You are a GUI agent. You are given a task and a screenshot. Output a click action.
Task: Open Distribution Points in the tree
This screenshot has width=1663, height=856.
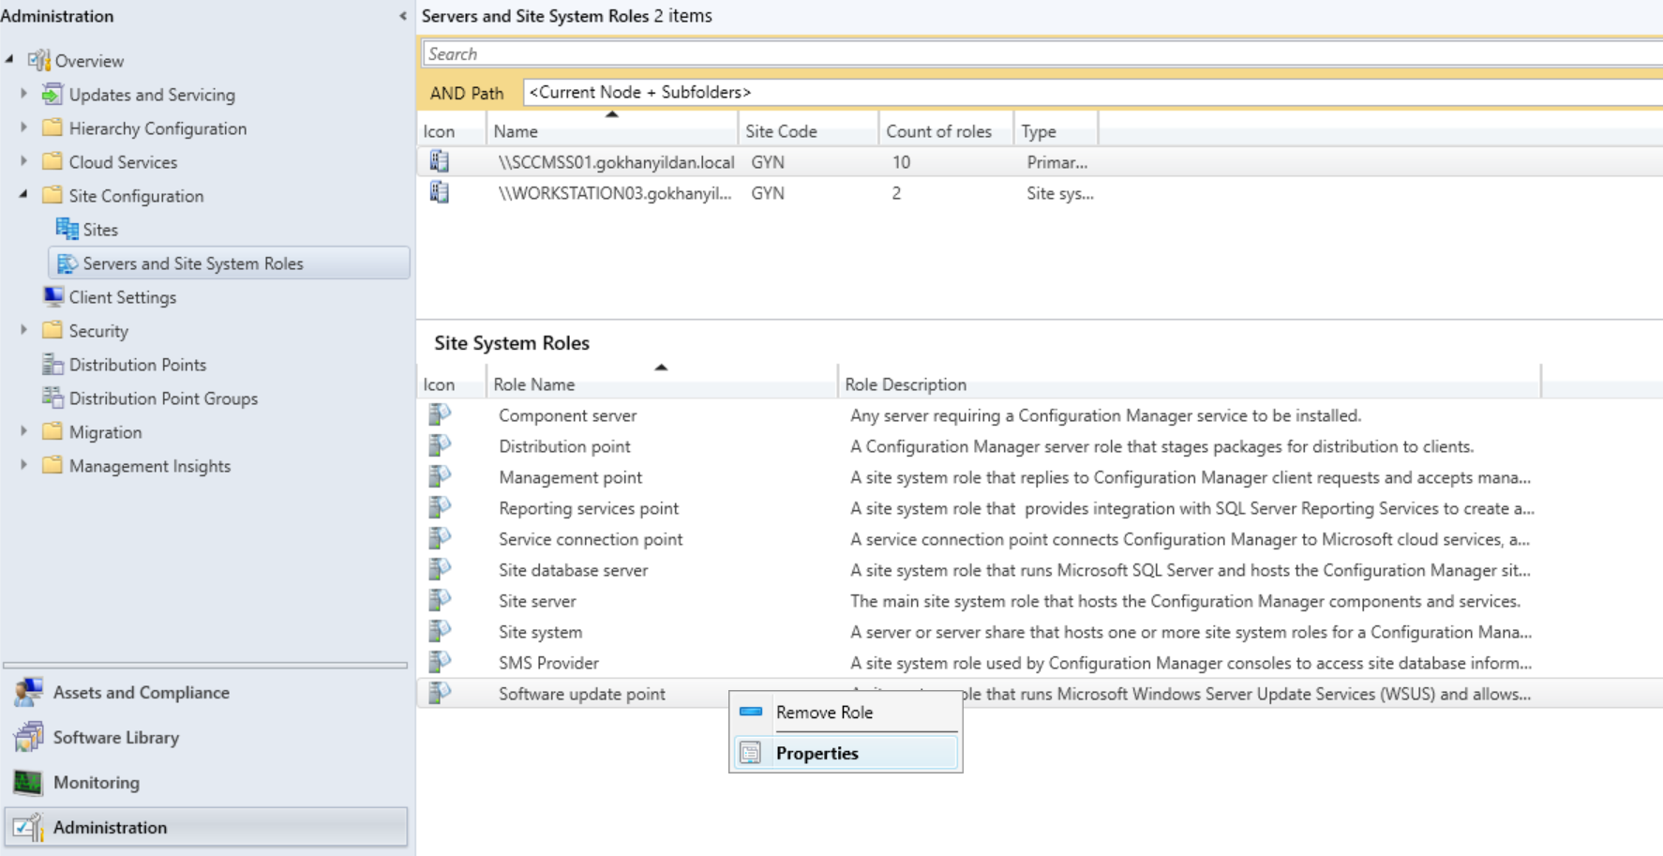(138, 365)
